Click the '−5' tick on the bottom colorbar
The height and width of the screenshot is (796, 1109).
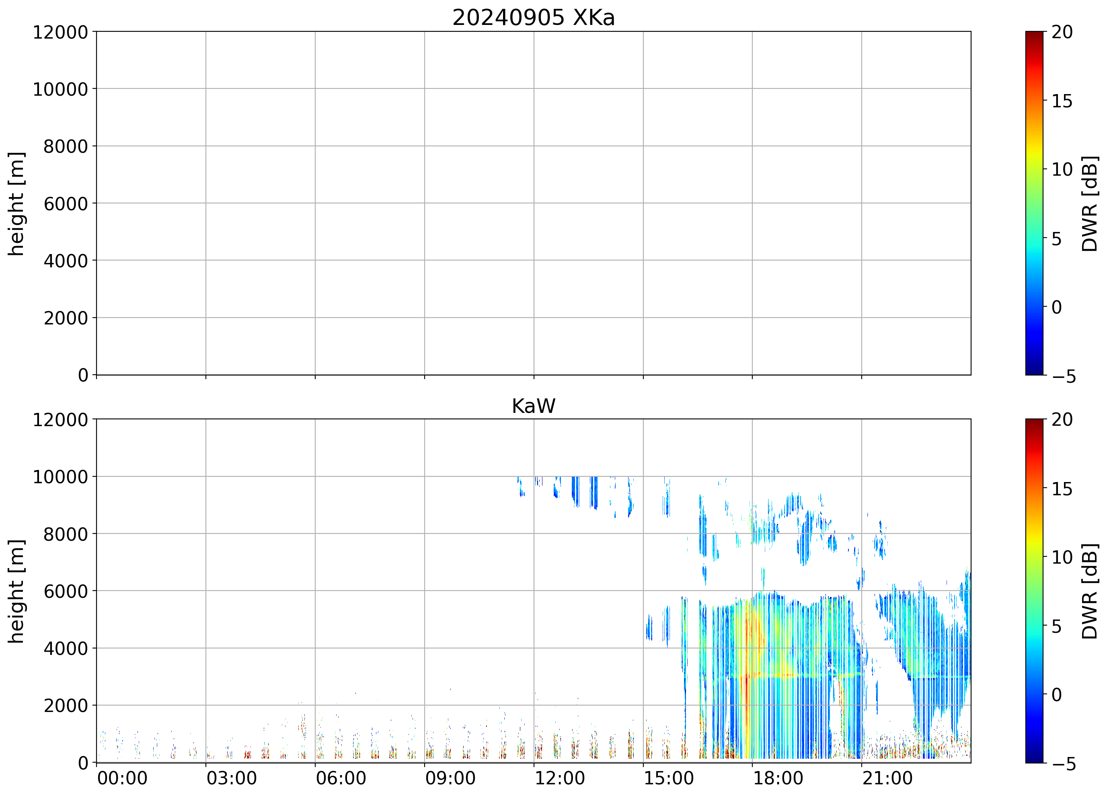pos(1064,764)
